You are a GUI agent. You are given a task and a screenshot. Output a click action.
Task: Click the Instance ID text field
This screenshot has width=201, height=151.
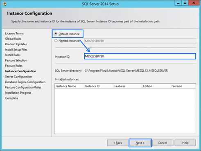click(140, 56)
